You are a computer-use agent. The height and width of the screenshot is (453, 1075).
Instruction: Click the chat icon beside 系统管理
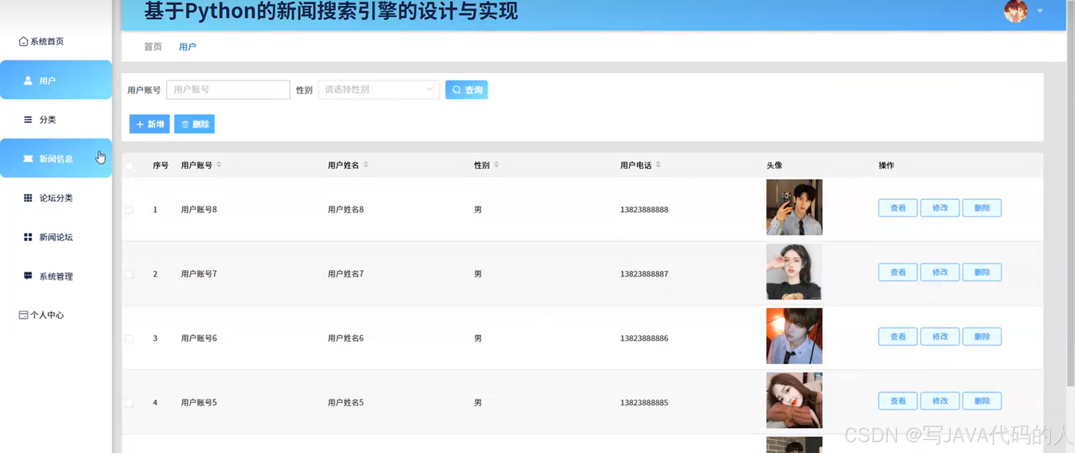tap(28, 276)
